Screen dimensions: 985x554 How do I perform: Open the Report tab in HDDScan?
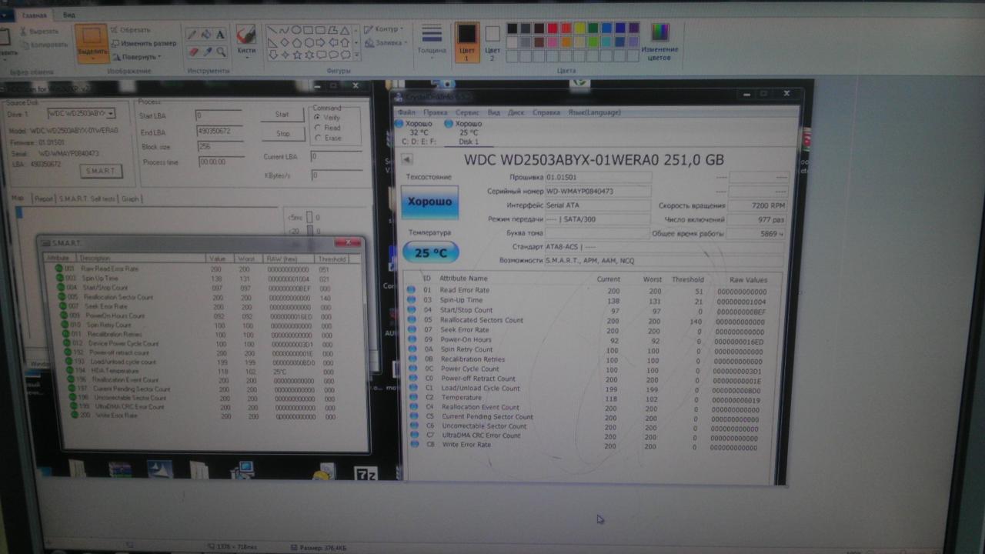tap(45, 199)
